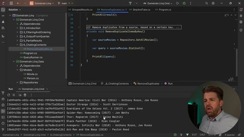244x137 pixels.
Task: Open Person.cs in the Models folder
Action: tap(33, 78)
